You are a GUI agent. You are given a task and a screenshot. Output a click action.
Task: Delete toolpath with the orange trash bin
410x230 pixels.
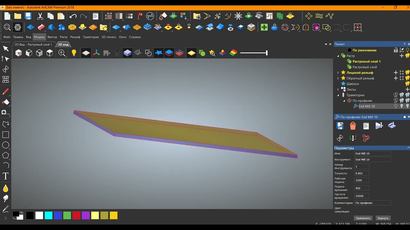coord(353,126)
